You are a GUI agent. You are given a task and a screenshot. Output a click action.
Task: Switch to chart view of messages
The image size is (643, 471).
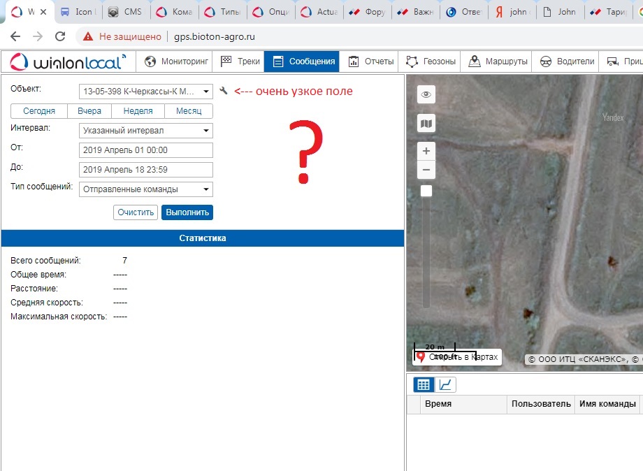(x=445, y=384)
